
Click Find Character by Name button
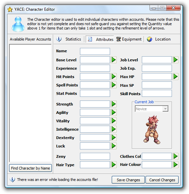30,168
